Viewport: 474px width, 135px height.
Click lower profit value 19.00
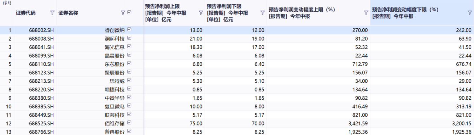pos(258,39)
